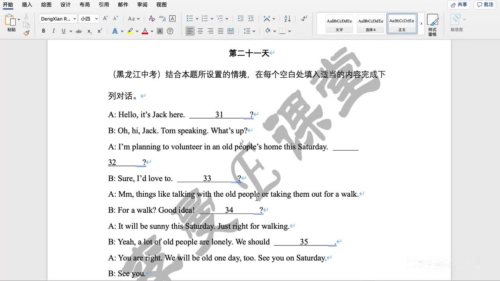The width and height of the screenshot is (500, 281).
Task: Click the Paste clipboard icon
Action: (10, 20)
